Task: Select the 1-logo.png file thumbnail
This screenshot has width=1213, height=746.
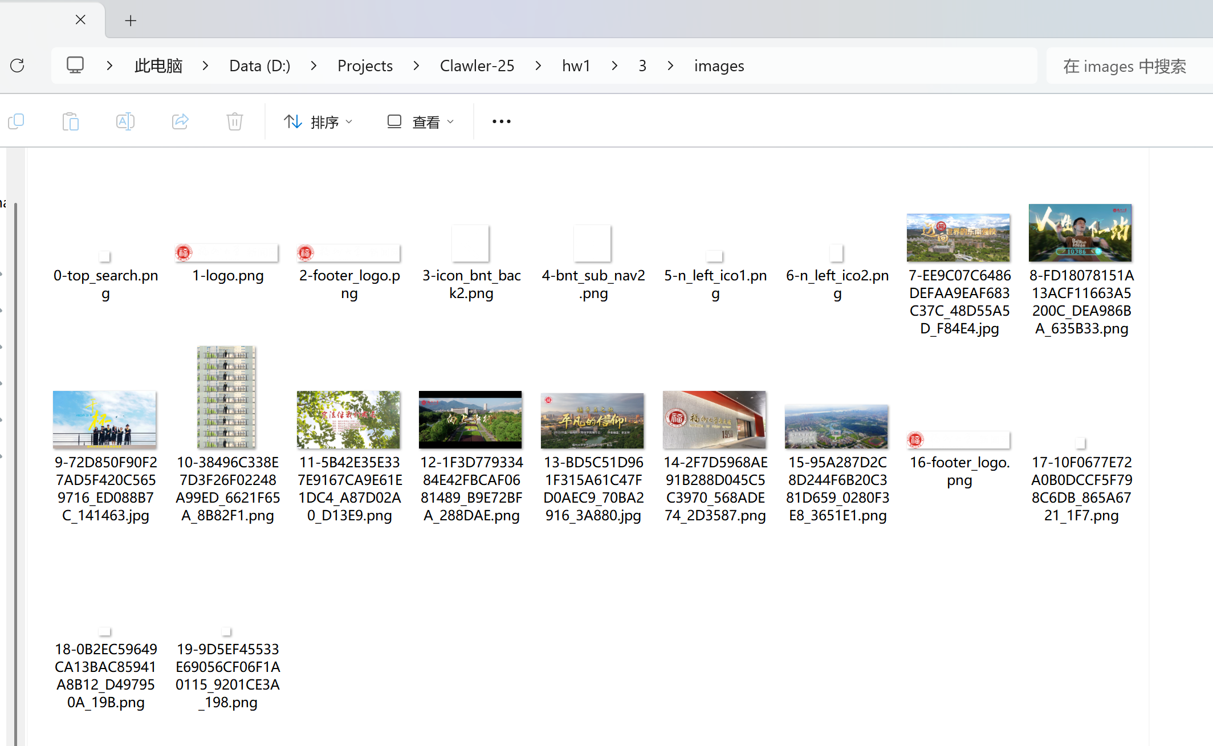Action: [227, 252]
